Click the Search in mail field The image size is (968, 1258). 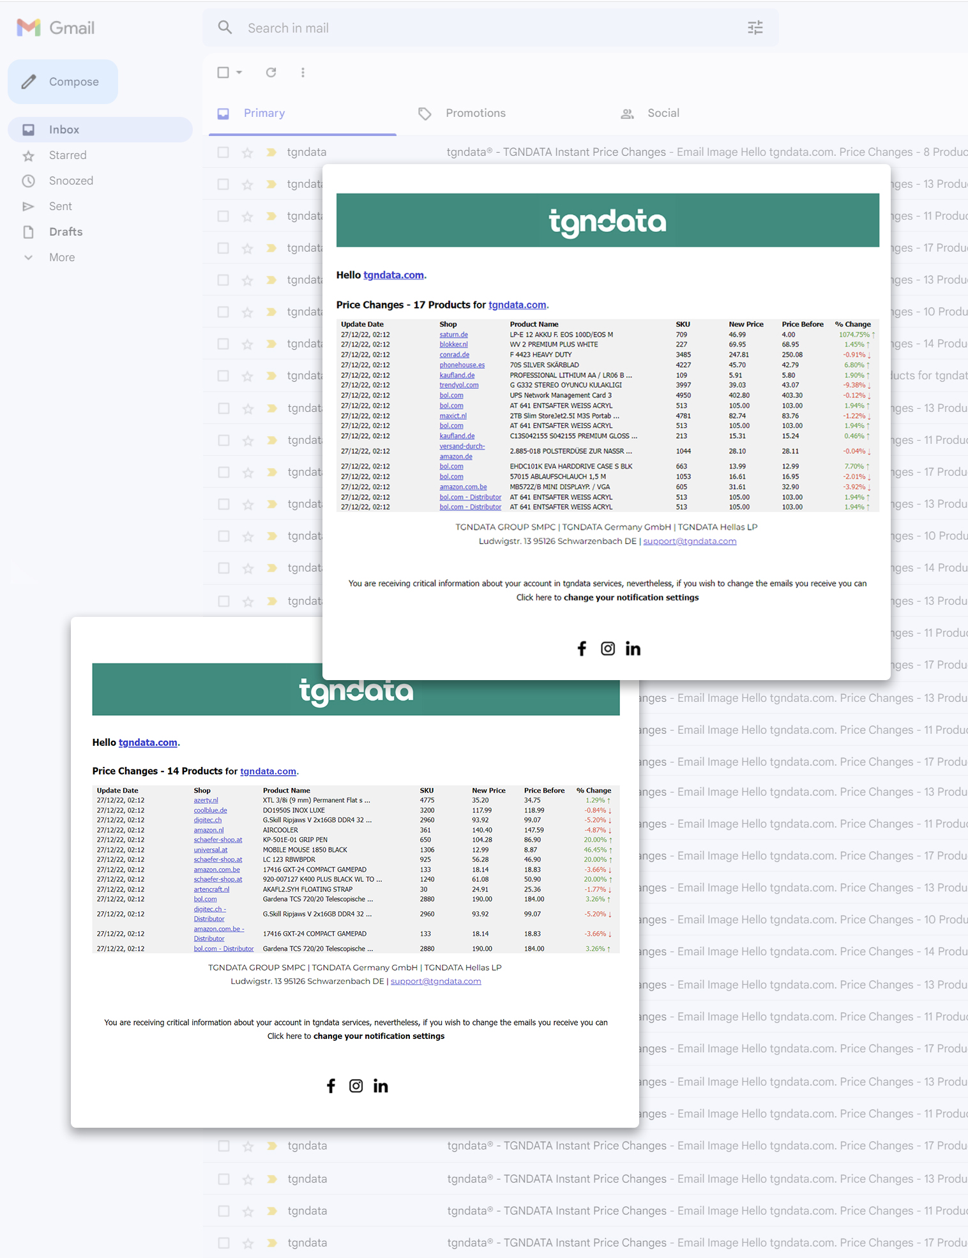[490, 28]
